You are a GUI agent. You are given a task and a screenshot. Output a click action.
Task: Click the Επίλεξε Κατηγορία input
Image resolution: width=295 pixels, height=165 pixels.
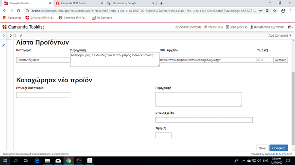(43, 95)
